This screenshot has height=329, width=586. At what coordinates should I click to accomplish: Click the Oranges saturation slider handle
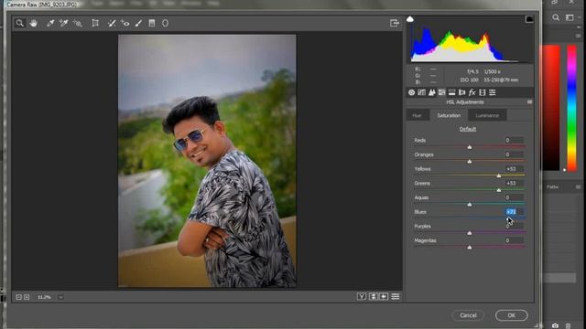(x=470, y=162)
